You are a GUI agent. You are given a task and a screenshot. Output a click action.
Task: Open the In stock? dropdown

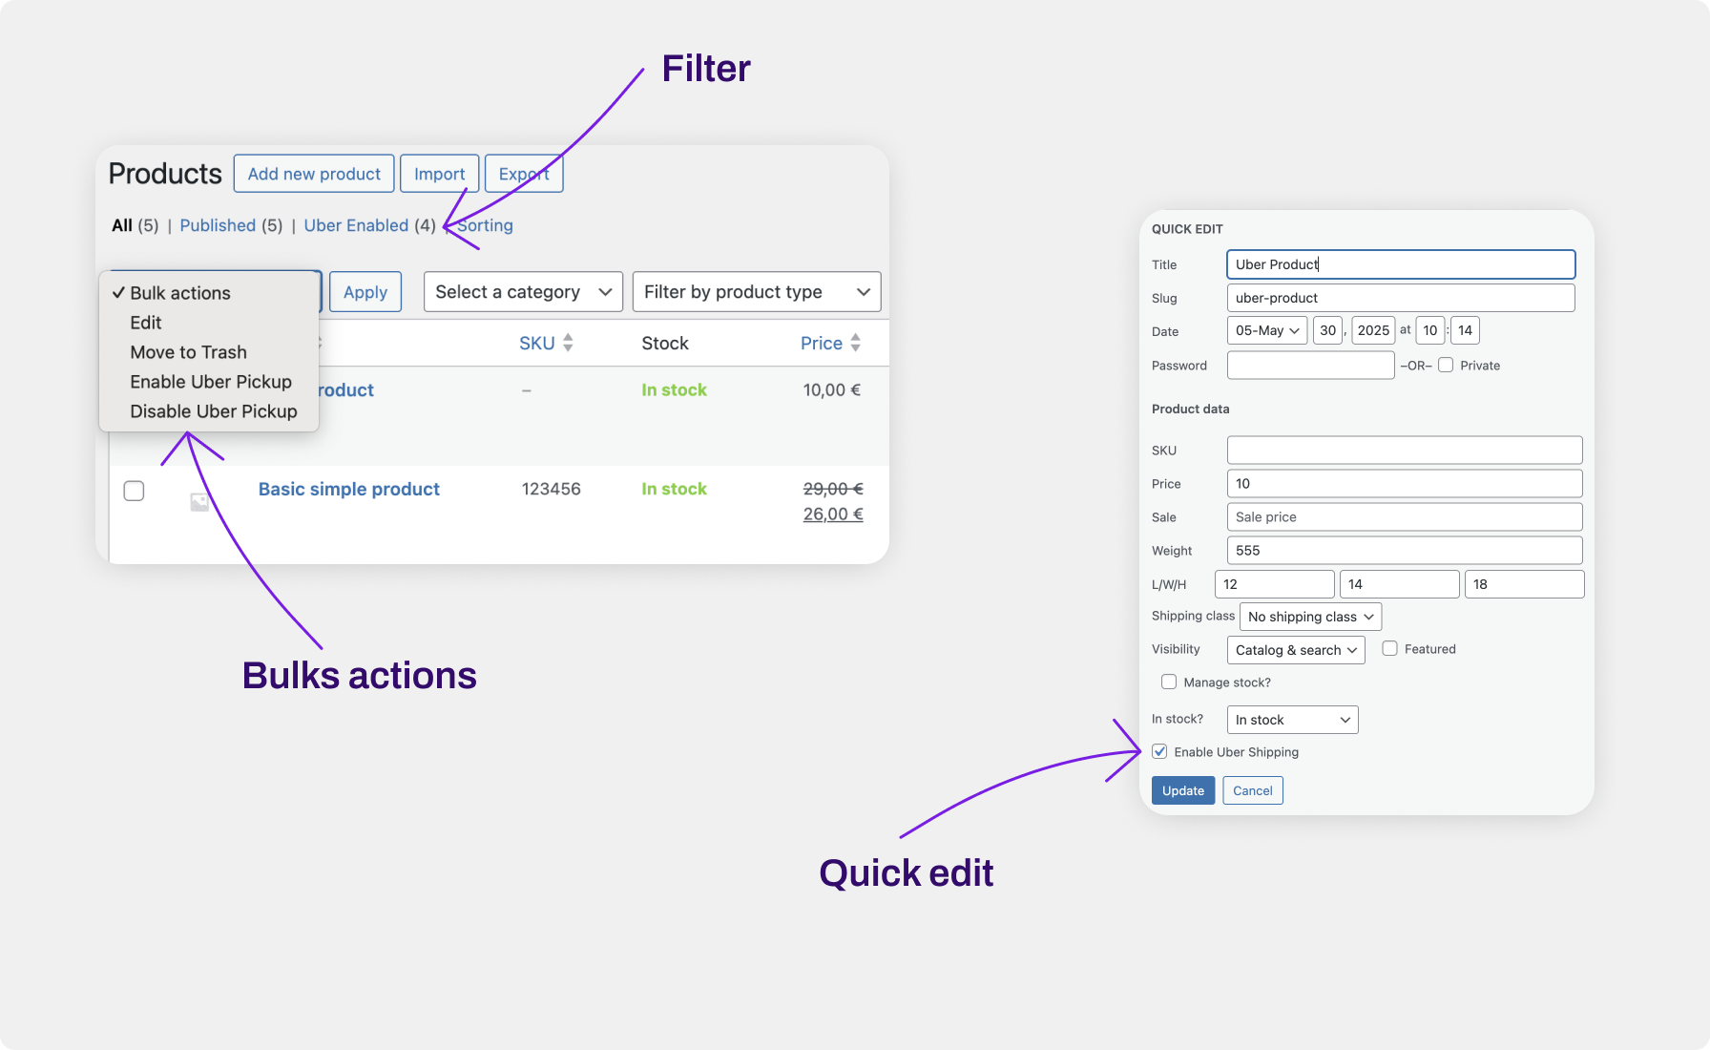point(1291,719)
